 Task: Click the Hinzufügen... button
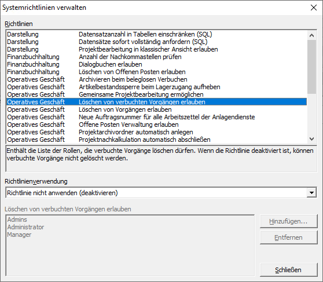(288, 221)
